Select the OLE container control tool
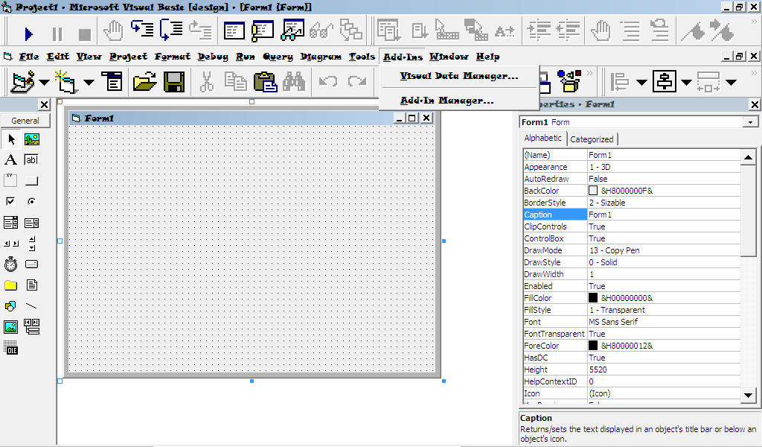762x447 pixels. (x=11, y=348)
